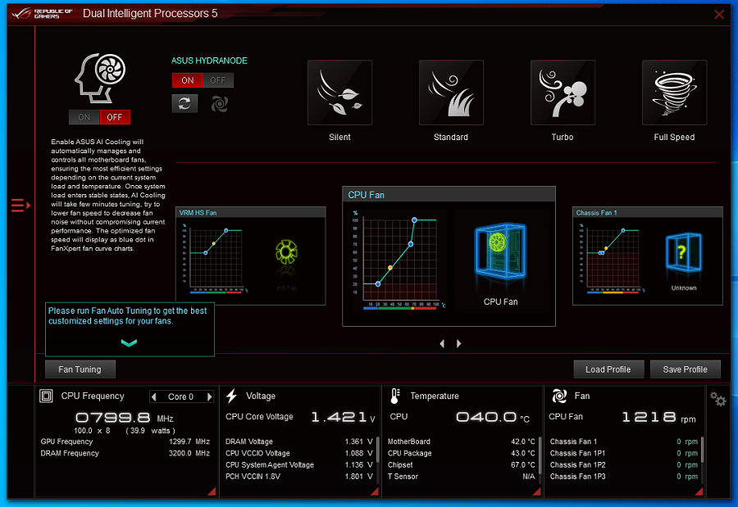
Task: Click the DRAM Frequency row
Action: tap(125, 454)
